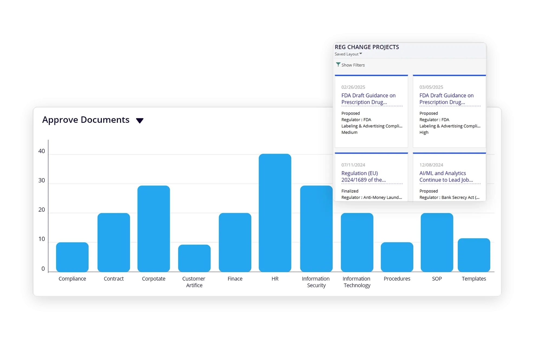Select the Contract bar in the chart
535x355 pixels.
[114, 242]
